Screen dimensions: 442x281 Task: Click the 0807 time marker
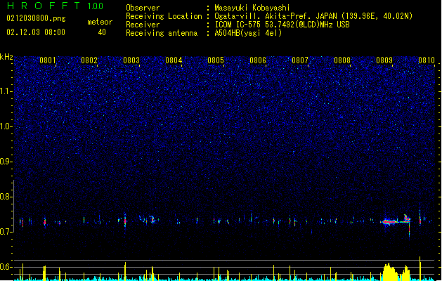pos(300,60)
